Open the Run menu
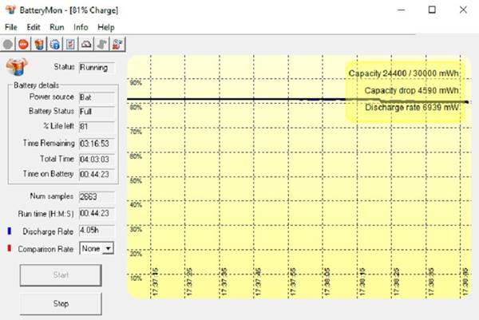 tap(57, 27)
